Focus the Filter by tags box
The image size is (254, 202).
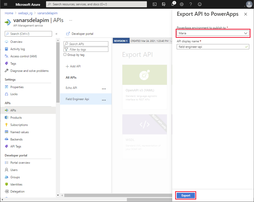(86, 49)
